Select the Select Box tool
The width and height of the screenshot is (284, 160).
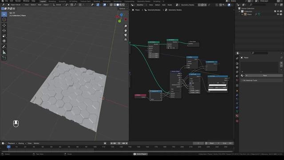(4, 14)
